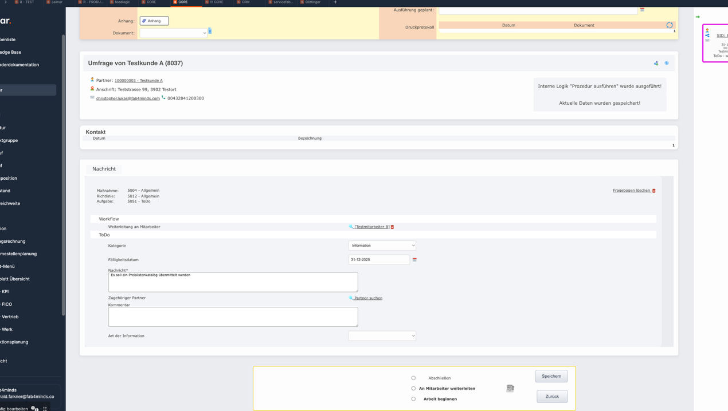The height and width of the screenshot is (411, 728).
Task: Click the Druckprotokoll refresh icon
Action: coord(669,25)
